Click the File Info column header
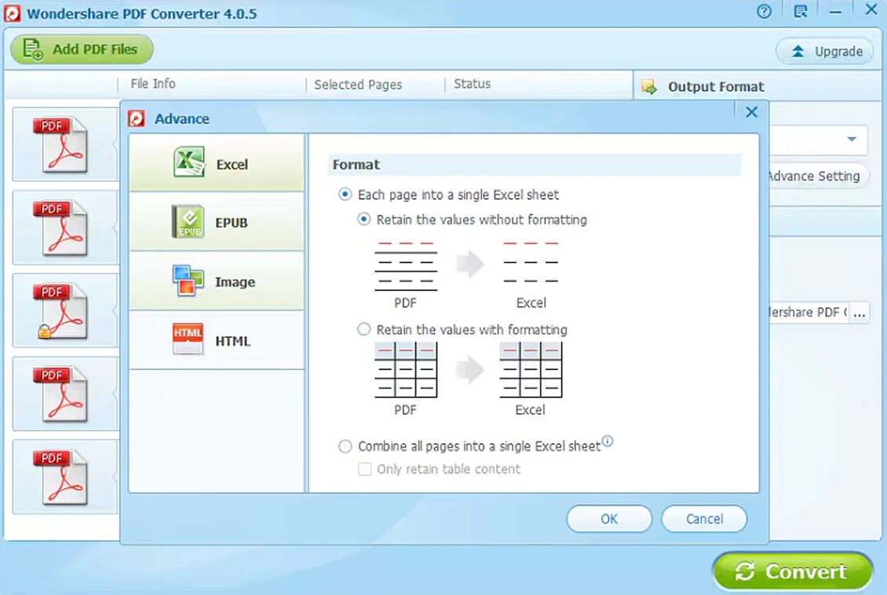Image resolution: width=887 pixels, height=595 pixels. coord(153,84)
